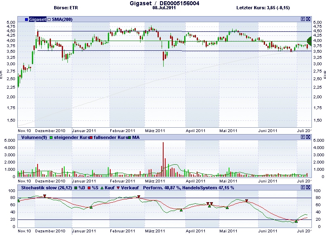This screenshot has height=236, width=326.
Task: Click the red Verkauf triangle in legend
Action: pyautogui.click(x=118, y=188)
